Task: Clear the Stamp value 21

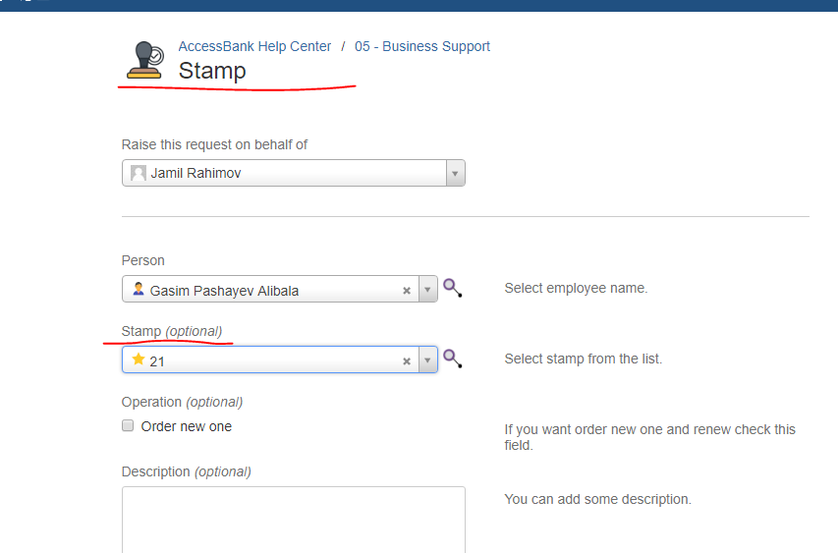Action: tap(407, 361)
